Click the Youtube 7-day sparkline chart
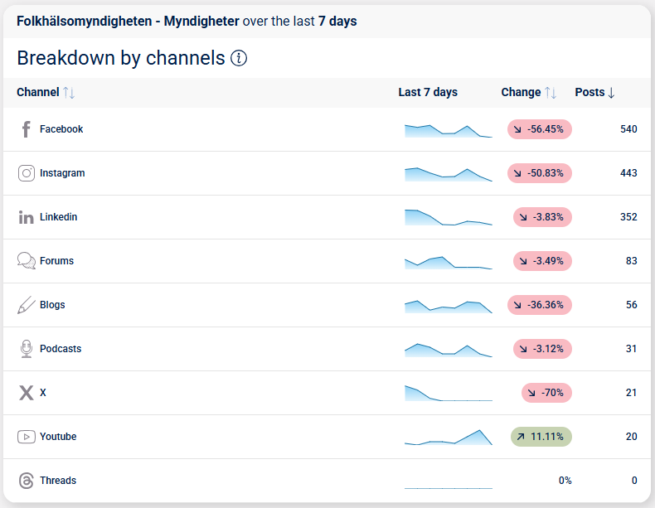This screenshot has width=655, height=508. click(x=448, y=438)
